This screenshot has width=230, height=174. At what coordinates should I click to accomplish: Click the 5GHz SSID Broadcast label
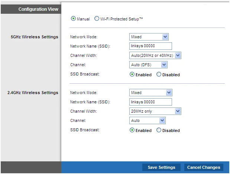pos(85,74)
